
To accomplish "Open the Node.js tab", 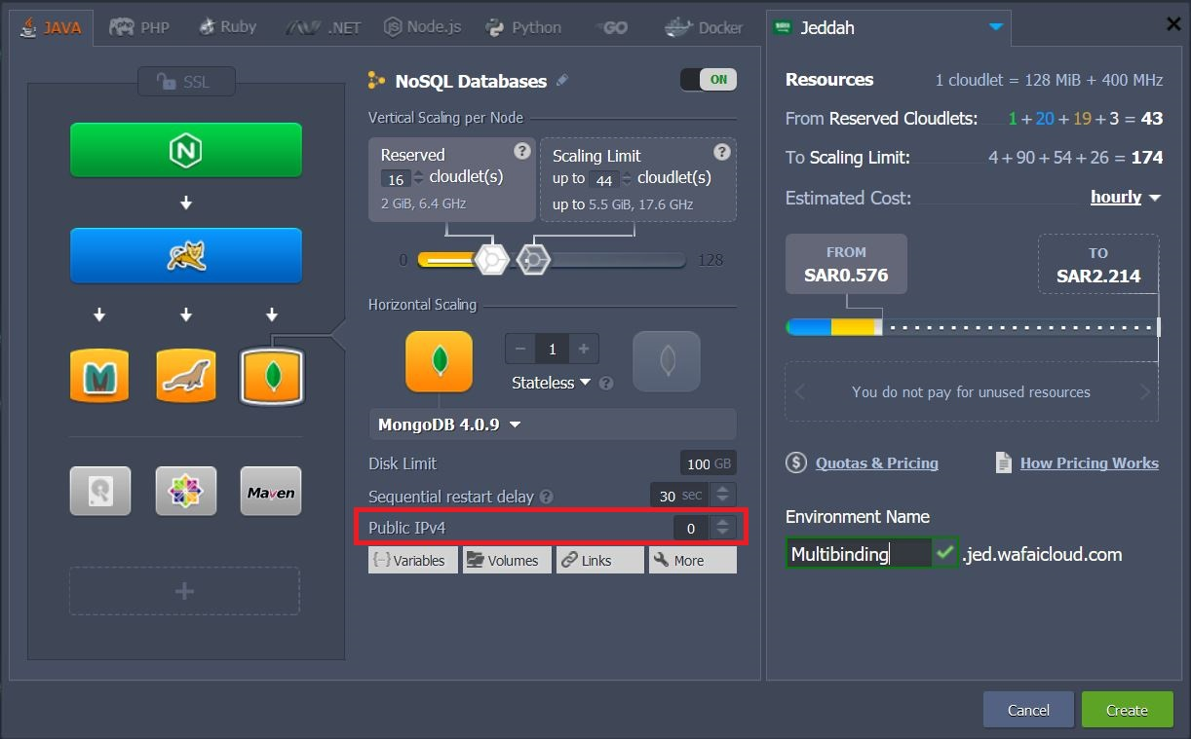I will (x=423, y=27).
